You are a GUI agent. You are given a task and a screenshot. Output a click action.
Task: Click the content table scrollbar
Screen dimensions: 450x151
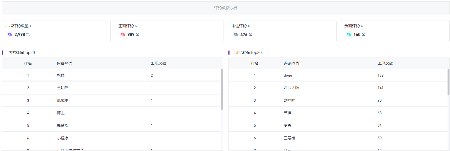coord(222,89)
